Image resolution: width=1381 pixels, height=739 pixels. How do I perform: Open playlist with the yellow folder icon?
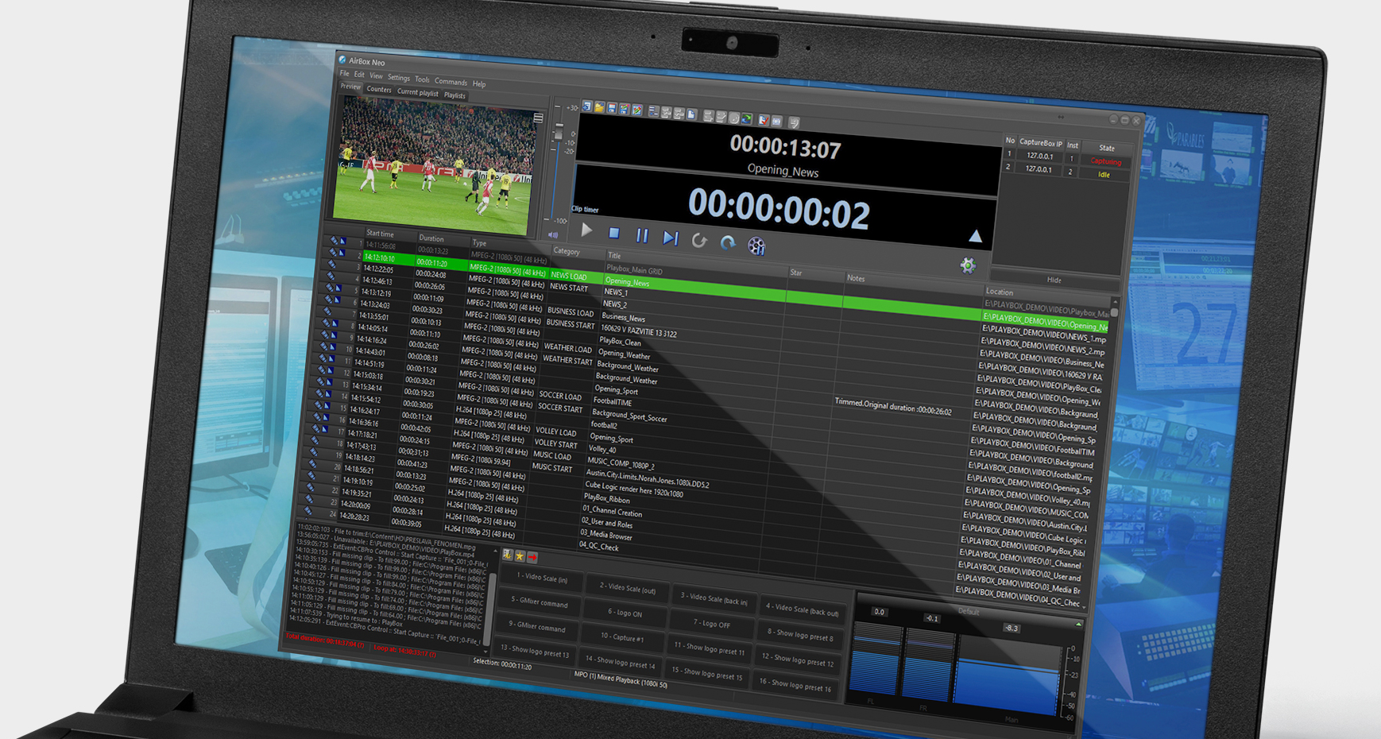[600, 107]
